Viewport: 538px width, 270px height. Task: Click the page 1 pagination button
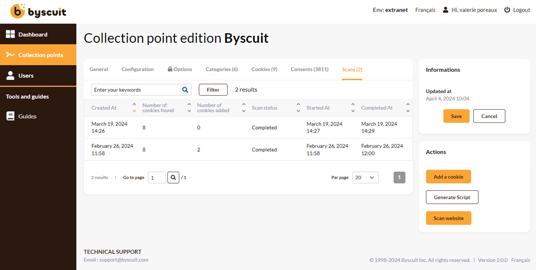click(x=400, y=178)
